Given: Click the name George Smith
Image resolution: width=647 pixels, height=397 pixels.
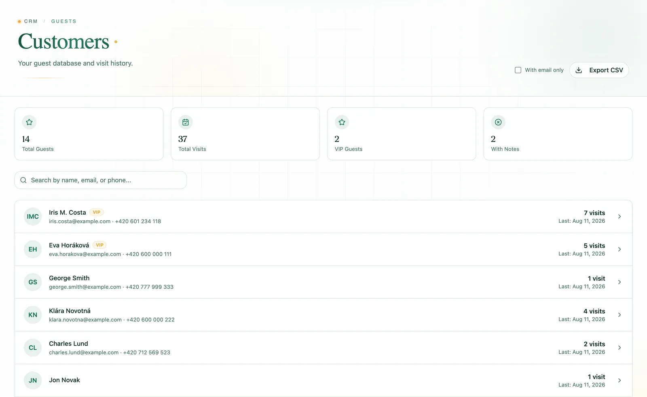Looking at the screenshot, I should (x=69, y=278).
